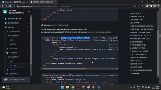The width and height of the screenshot is (161, 90).
Task: Open the Documentation sidebar item
Action: pos(15,19)
